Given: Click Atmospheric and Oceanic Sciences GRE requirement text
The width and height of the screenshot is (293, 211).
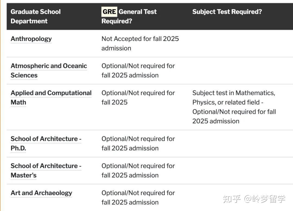Looking at the screenshot, I should point(138,71).
